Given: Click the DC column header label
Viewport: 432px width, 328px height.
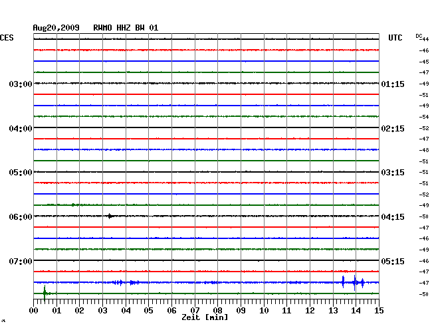Looking at the screenshot, I should (419, 36).
